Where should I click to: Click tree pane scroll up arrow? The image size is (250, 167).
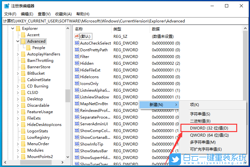[x=68, y=29]
